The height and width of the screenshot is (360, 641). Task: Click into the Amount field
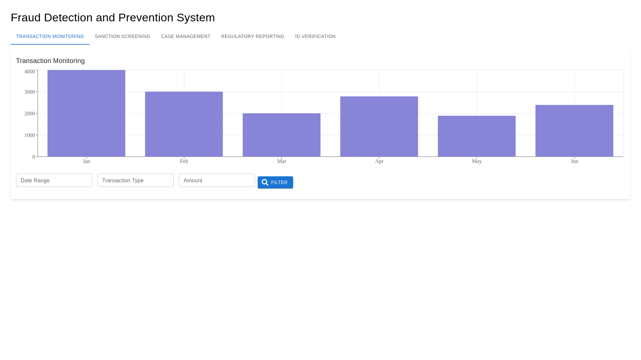(217, 180)
